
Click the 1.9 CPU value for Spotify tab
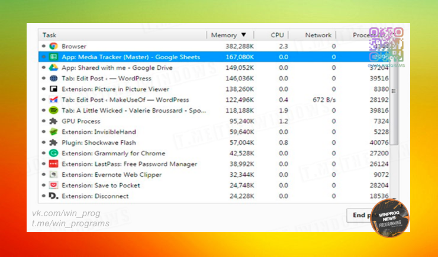click(284, 110)
